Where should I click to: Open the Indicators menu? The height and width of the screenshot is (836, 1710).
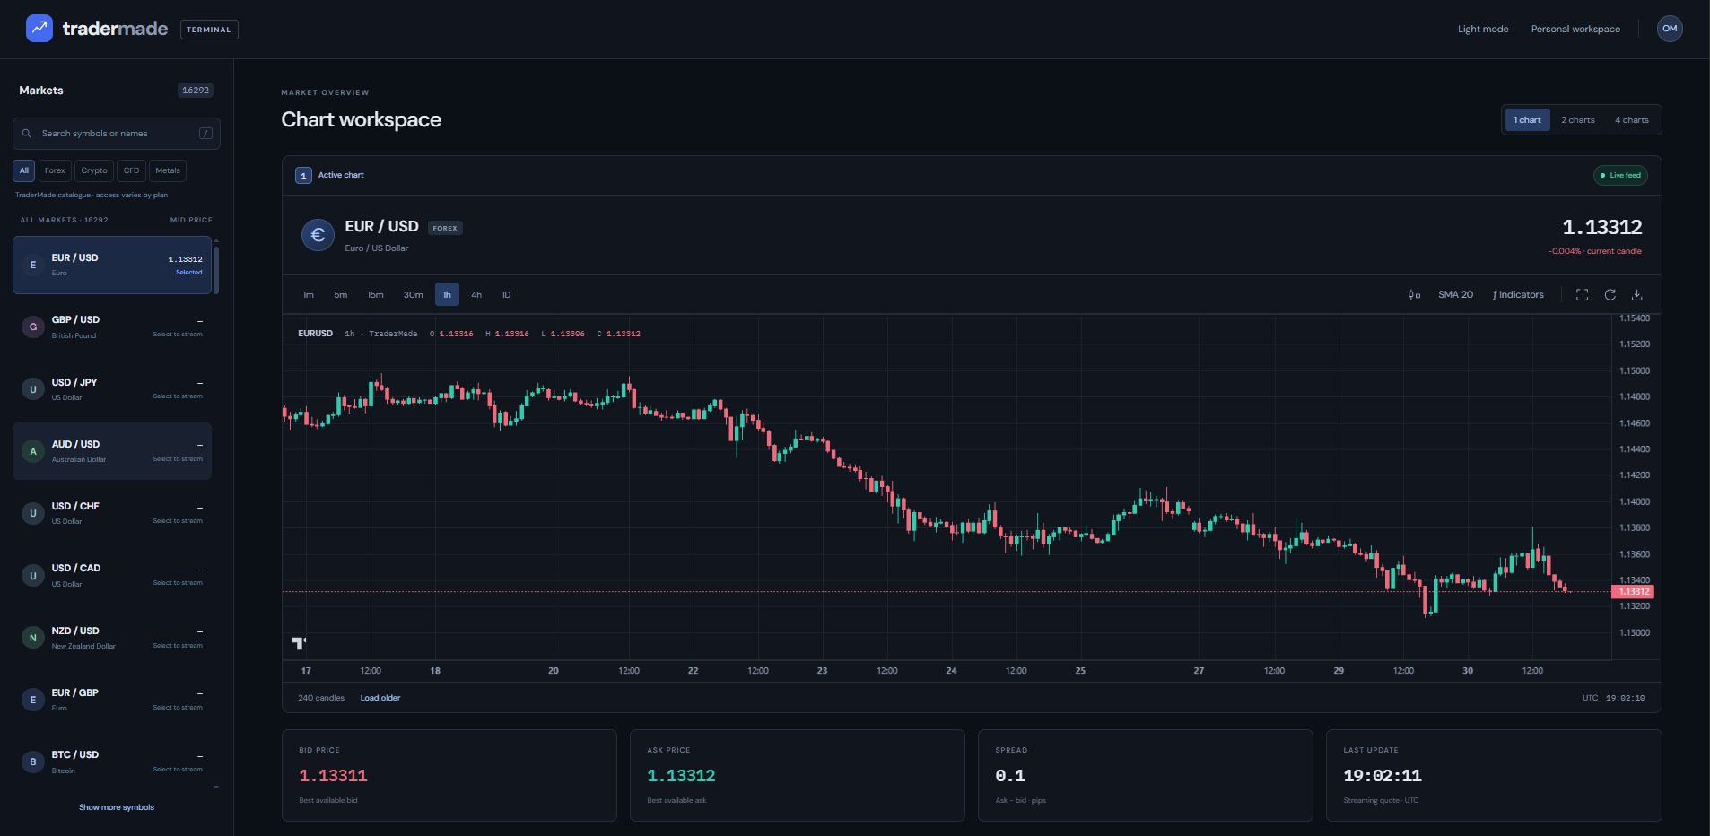pyautogui.click(x=1518, y=295)
